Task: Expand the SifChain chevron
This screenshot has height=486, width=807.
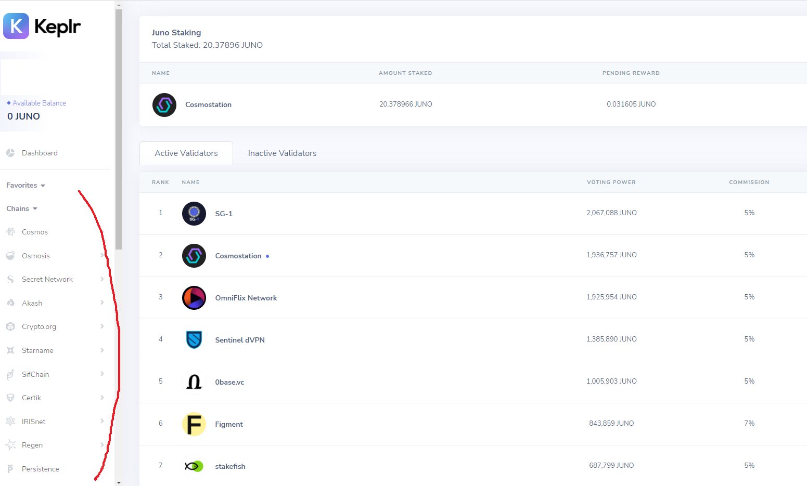Action: (102, 374)
